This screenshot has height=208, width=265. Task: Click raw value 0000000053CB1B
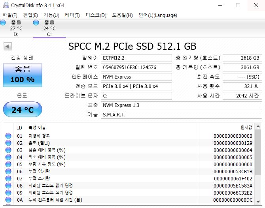coord(233,171)
